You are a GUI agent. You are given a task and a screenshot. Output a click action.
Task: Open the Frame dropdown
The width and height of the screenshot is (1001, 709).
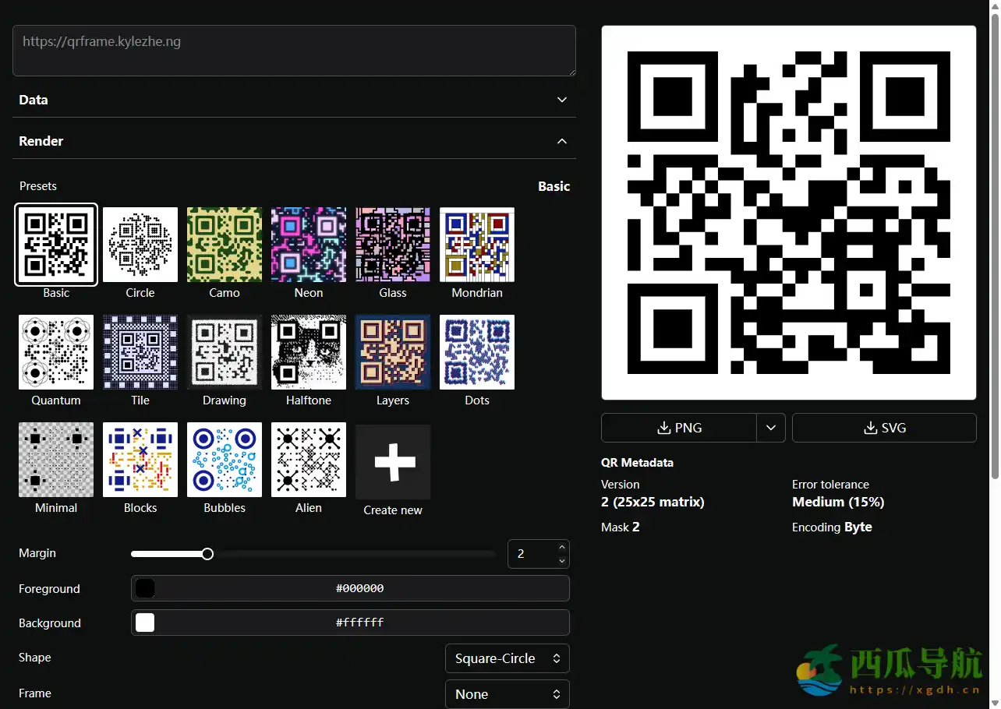pyautogui.click(x=507, y=693)
